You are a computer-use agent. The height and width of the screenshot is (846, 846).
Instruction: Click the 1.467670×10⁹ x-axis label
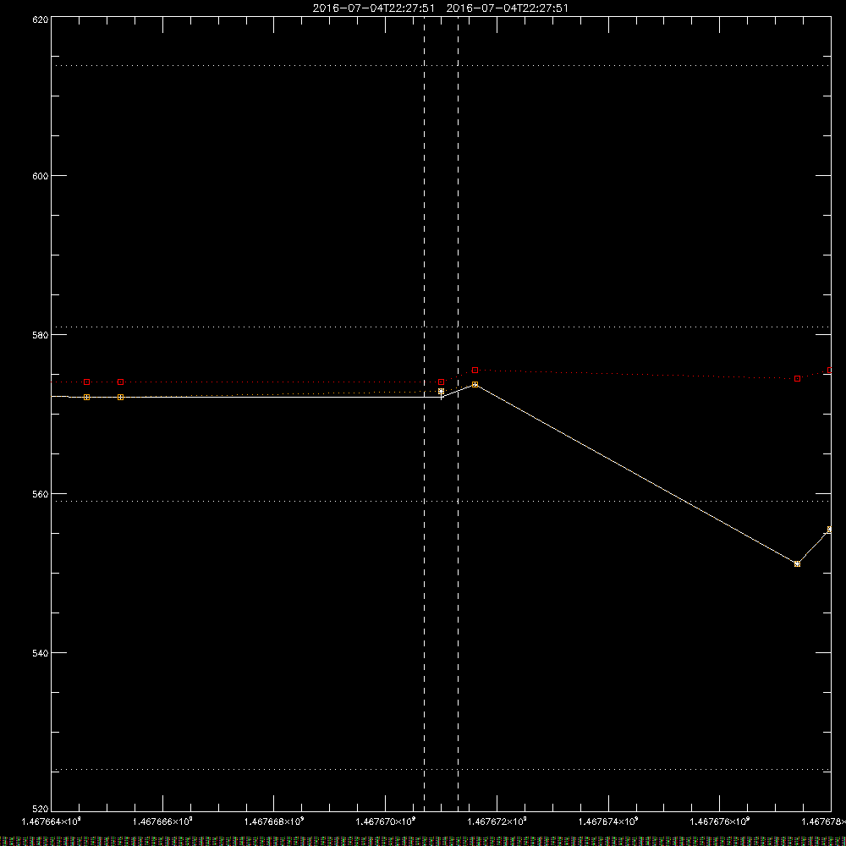tap(386, 821)
